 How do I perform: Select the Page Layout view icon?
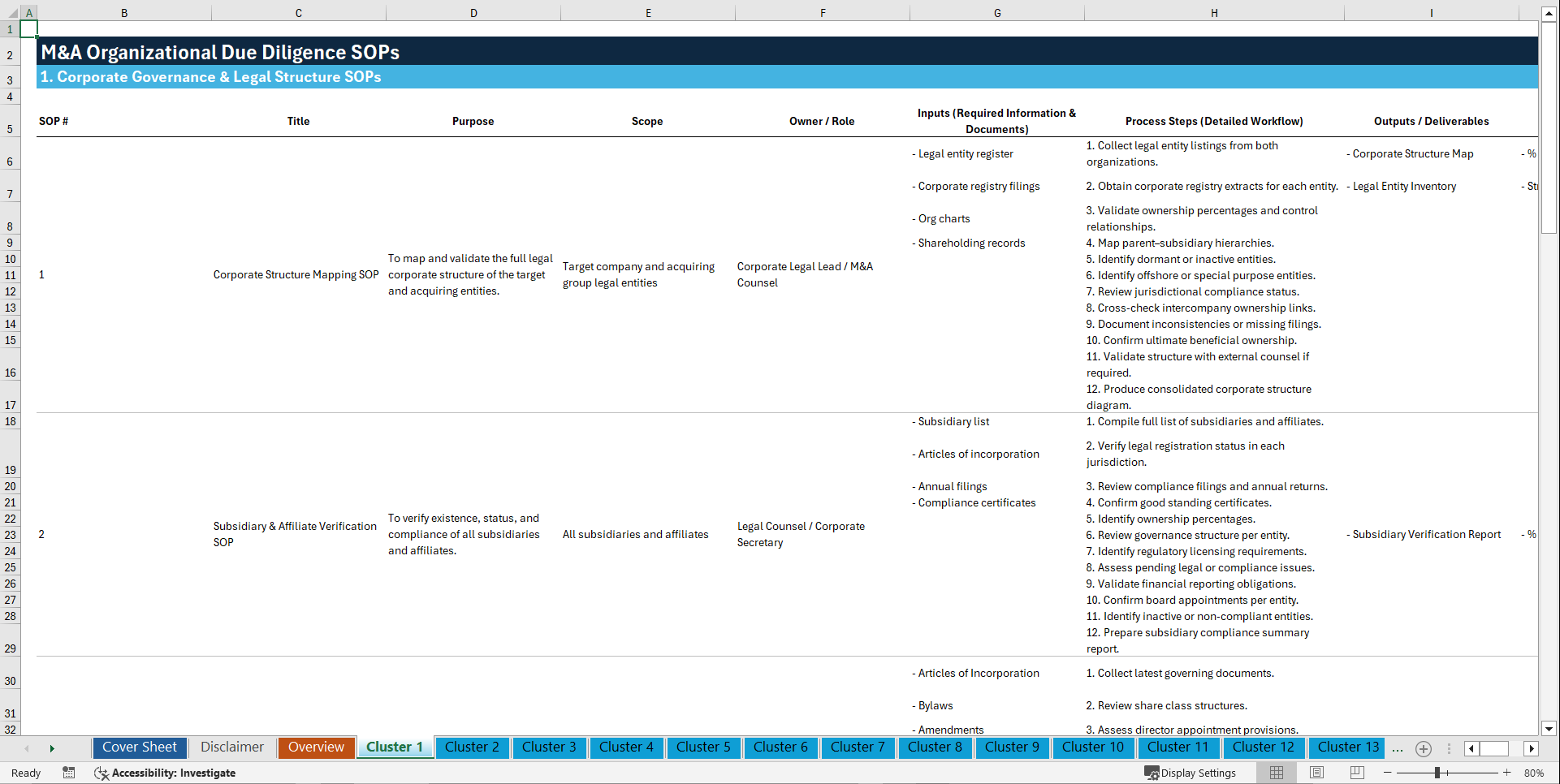(x=1316, y=773)
